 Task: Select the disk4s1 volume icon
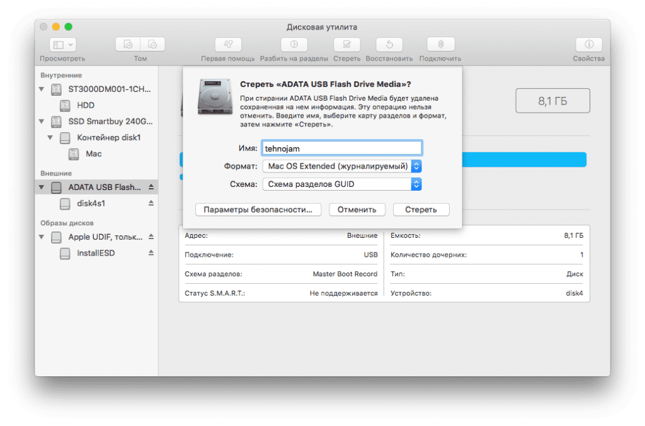tap(65, 204)
